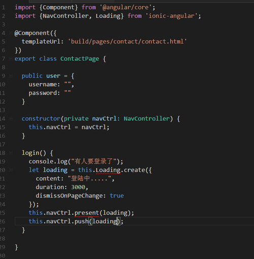Click the content property on line 21
This screenshot has height=259, width=254.
48,179
